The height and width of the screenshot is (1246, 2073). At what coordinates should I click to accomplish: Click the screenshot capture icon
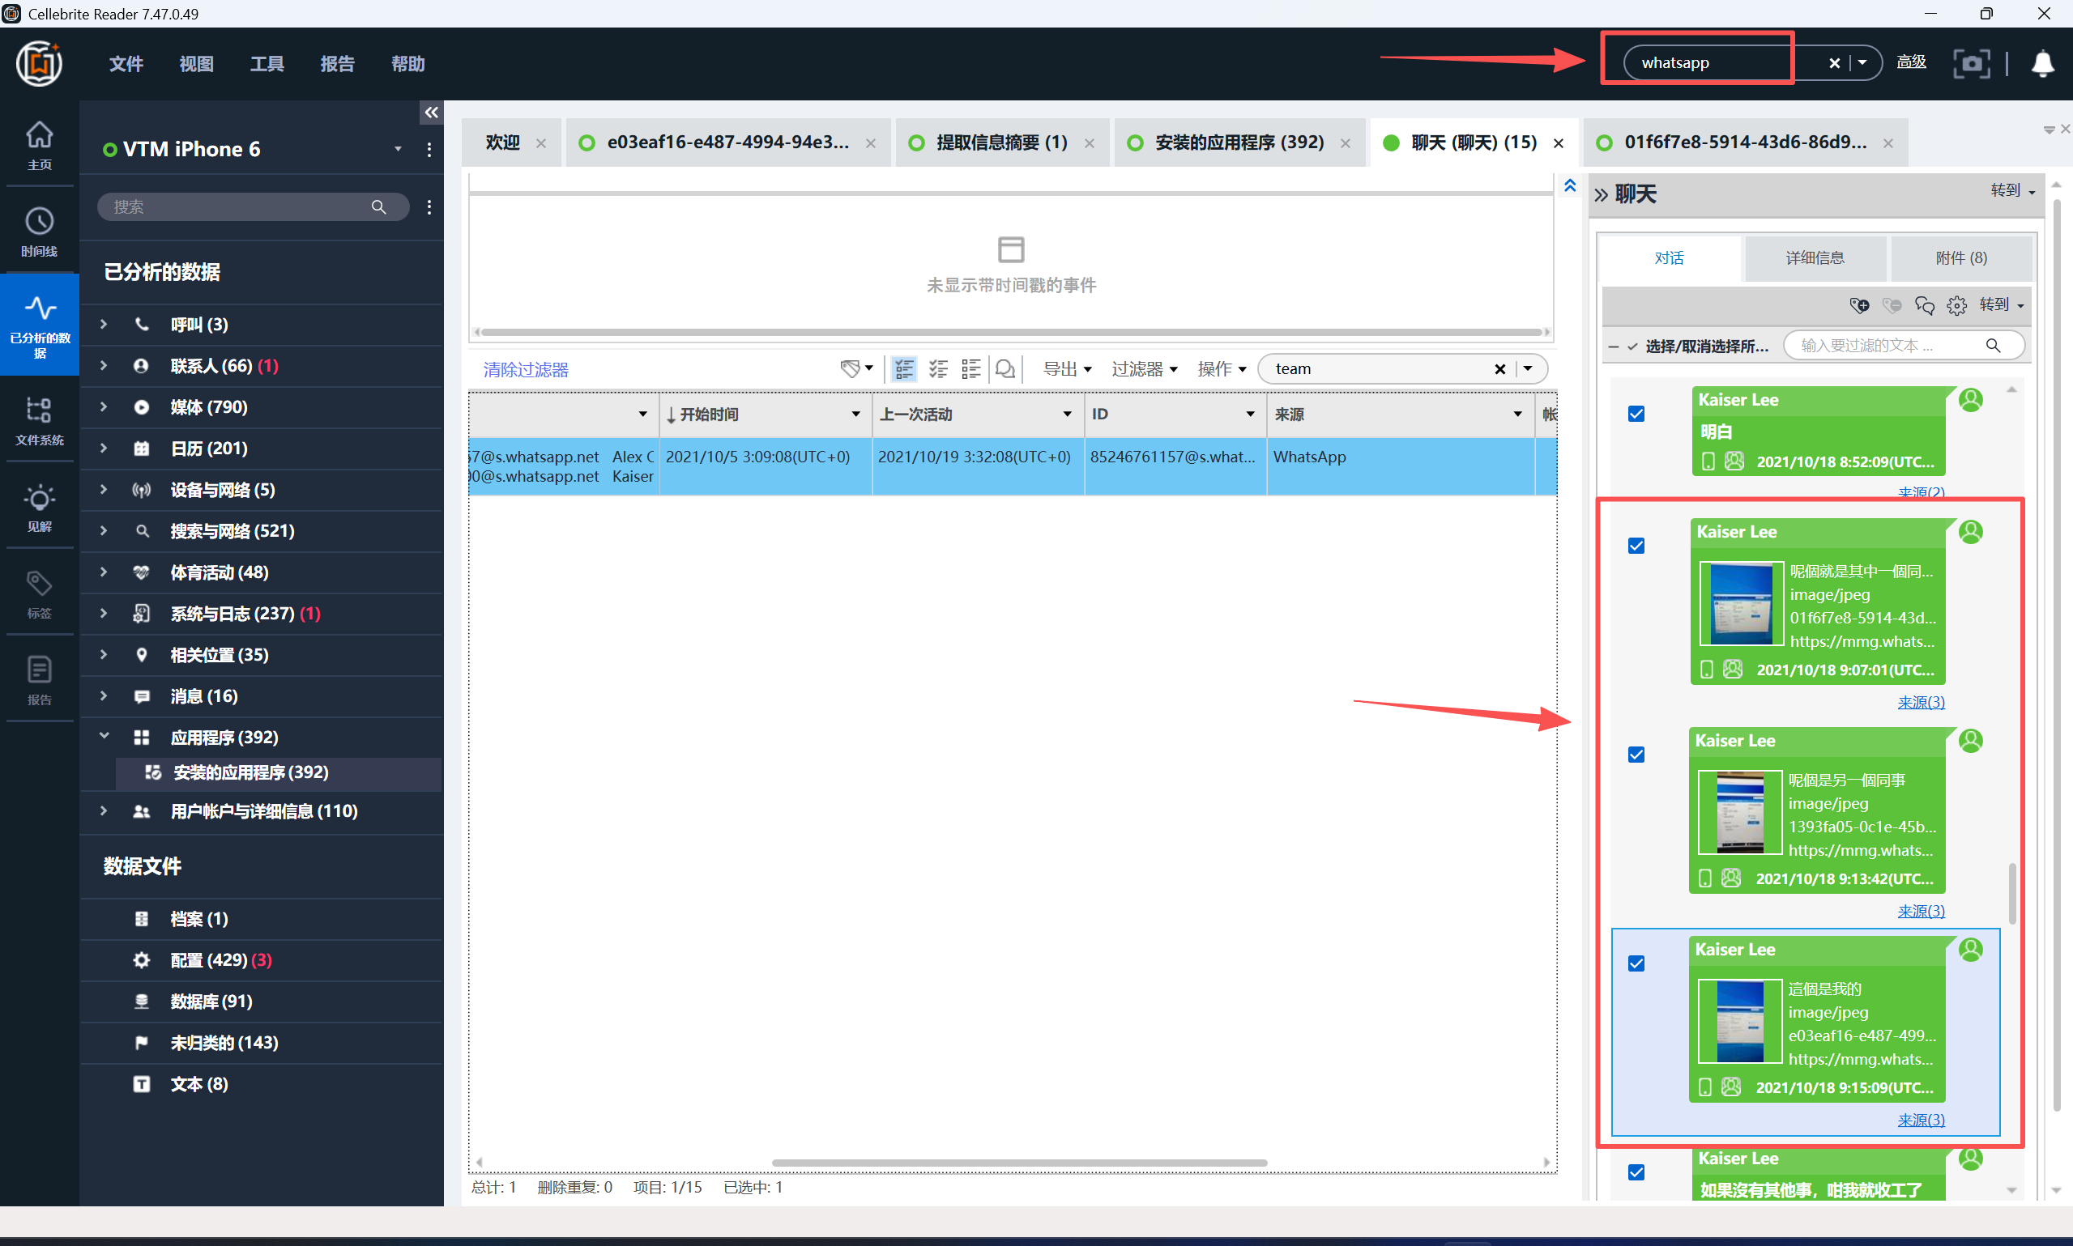point(1971,64)
